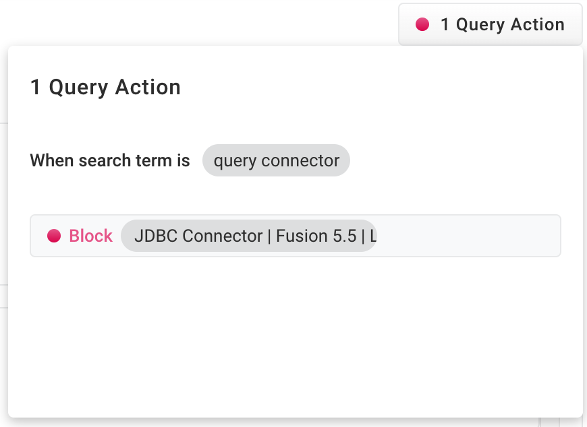Viewport: 587px width, 427px height.
Task: Click the 'query connector' search term chip
Action: (x=276, y=161)
